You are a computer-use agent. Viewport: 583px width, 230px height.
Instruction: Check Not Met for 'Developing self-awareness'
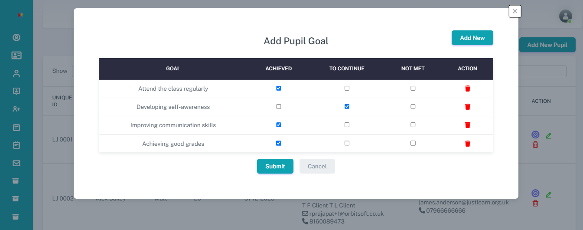[x=413, y=106]
